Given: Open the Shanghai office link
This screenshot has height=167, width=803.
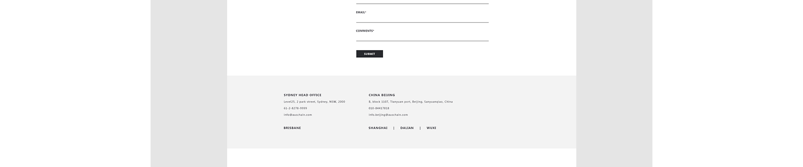Looking at the screenshot, I should coord(378,128).
